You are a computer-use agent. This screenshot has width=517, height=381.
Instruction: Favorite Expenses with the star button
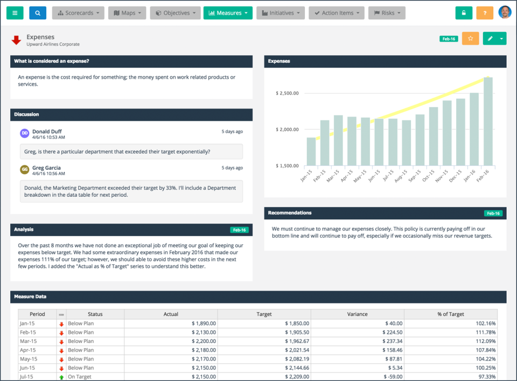click(471, 39)
